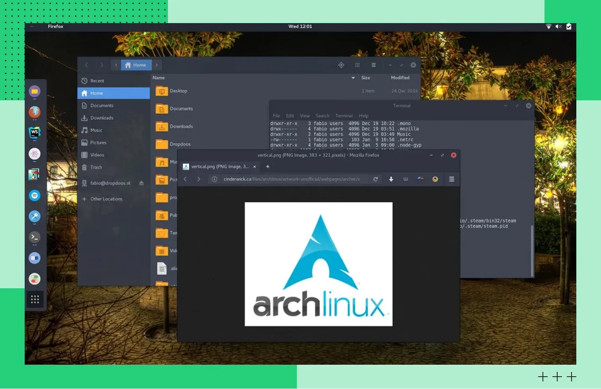Click the terminal's vertical scrollbar

[x=532, y=251]
